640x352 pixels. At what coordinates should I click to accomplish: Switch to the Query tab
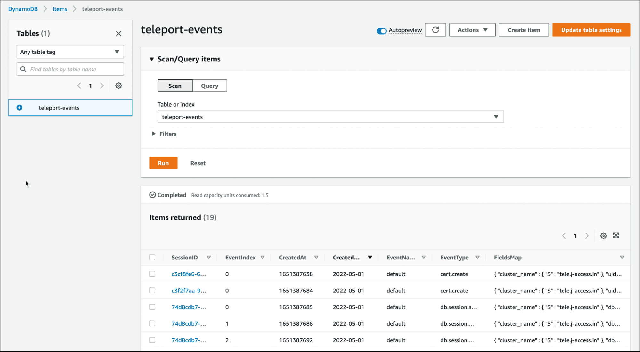pyautogui.click(x=209, y=86)
